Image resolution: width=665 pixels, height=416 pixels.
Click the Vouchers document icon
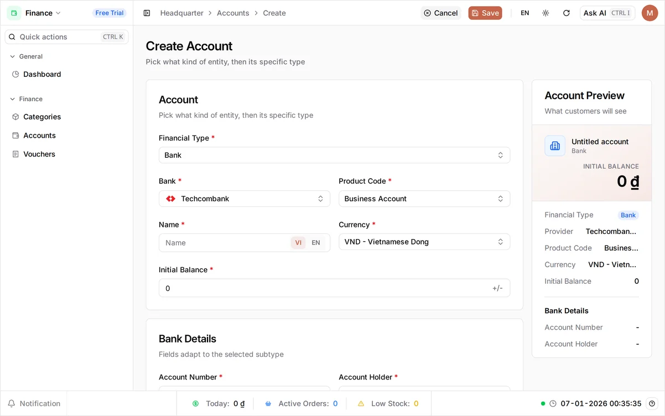15,154
